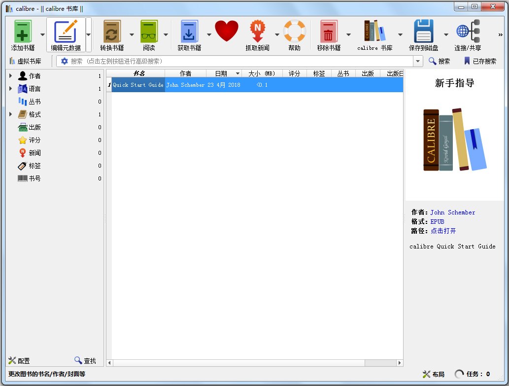This screenshot has width=509, height=386.
Task: Select the Quick Start Guide book row
Action: tap(255, 85)
